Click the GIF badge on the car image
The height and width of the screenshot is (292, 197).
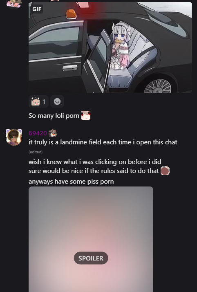click(x=37, y=9)
